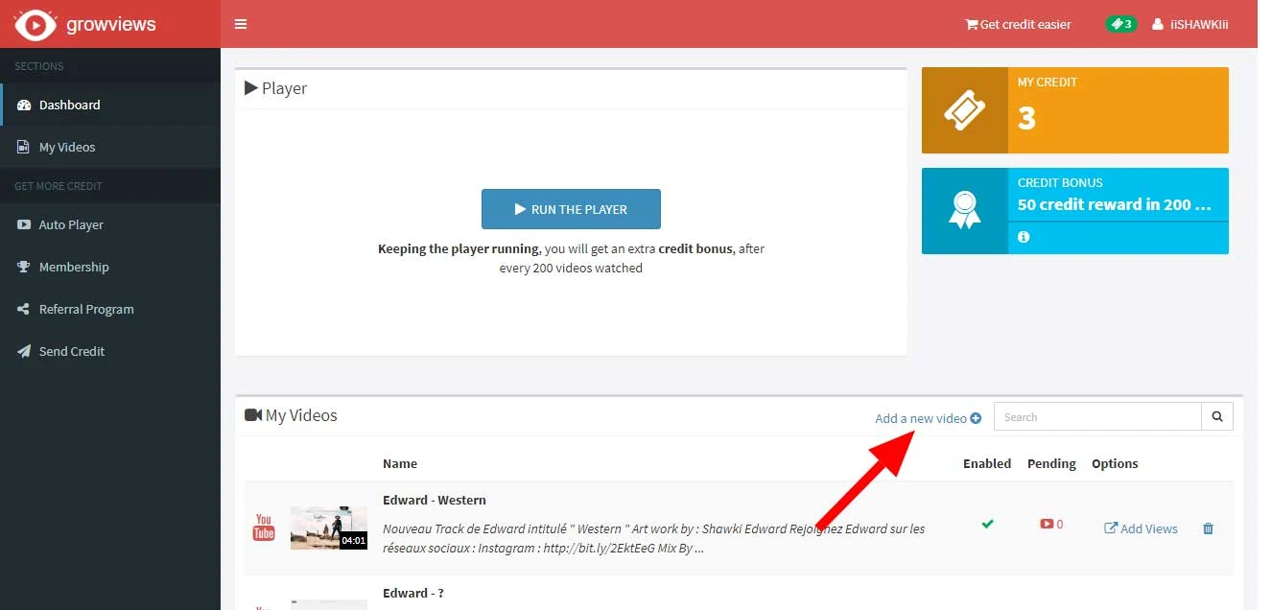Open My Videos in sidebar

click(x=110, y=147)
